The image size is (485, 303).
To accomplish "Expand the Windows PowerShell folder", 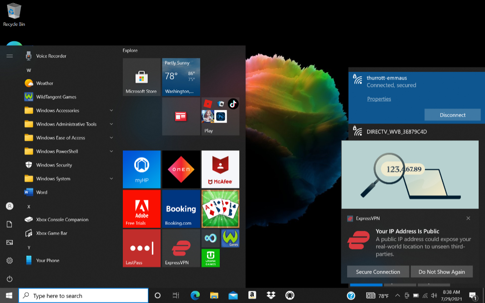I will [x=68, y=151].
